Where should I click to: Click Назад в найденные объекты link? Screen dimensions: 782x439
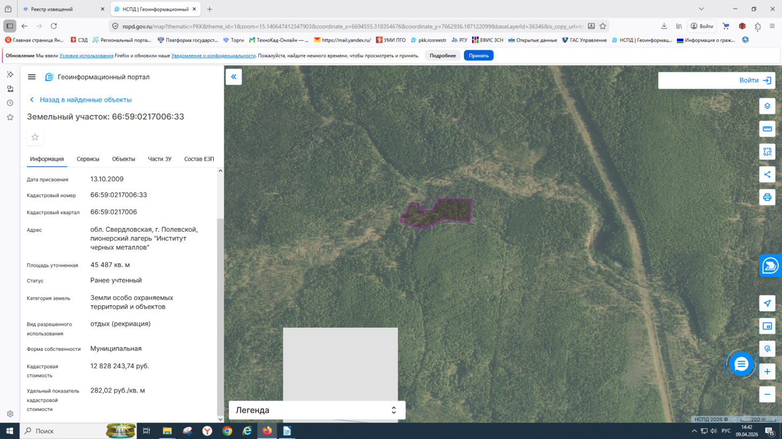(85, 100)
